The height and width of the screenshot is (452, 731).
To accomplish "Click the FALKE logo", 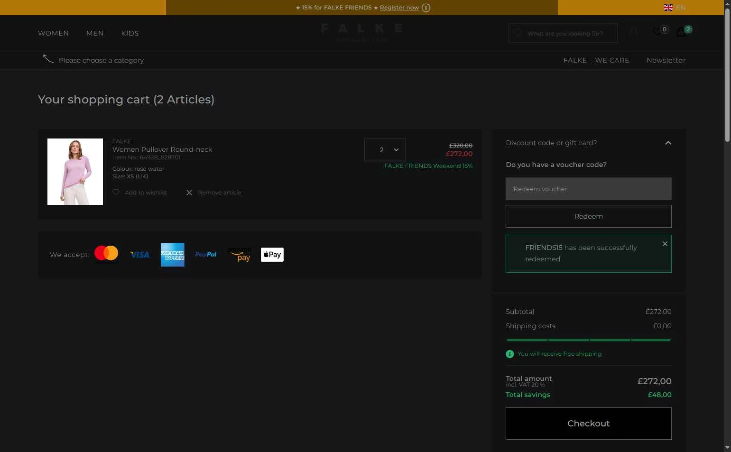I will click(x=362, y=33).
